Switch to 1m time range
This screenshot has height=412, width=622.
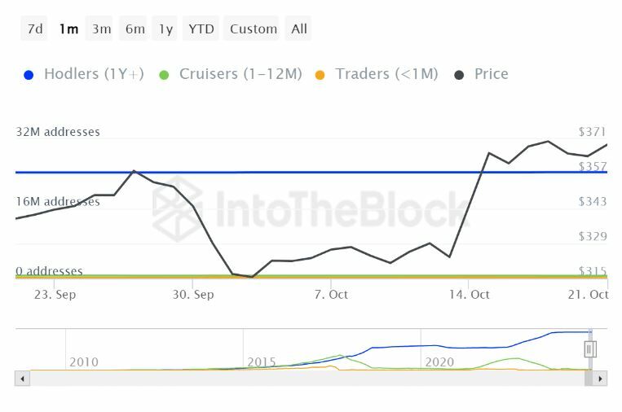pyautogui.click(x=68, y=28)
